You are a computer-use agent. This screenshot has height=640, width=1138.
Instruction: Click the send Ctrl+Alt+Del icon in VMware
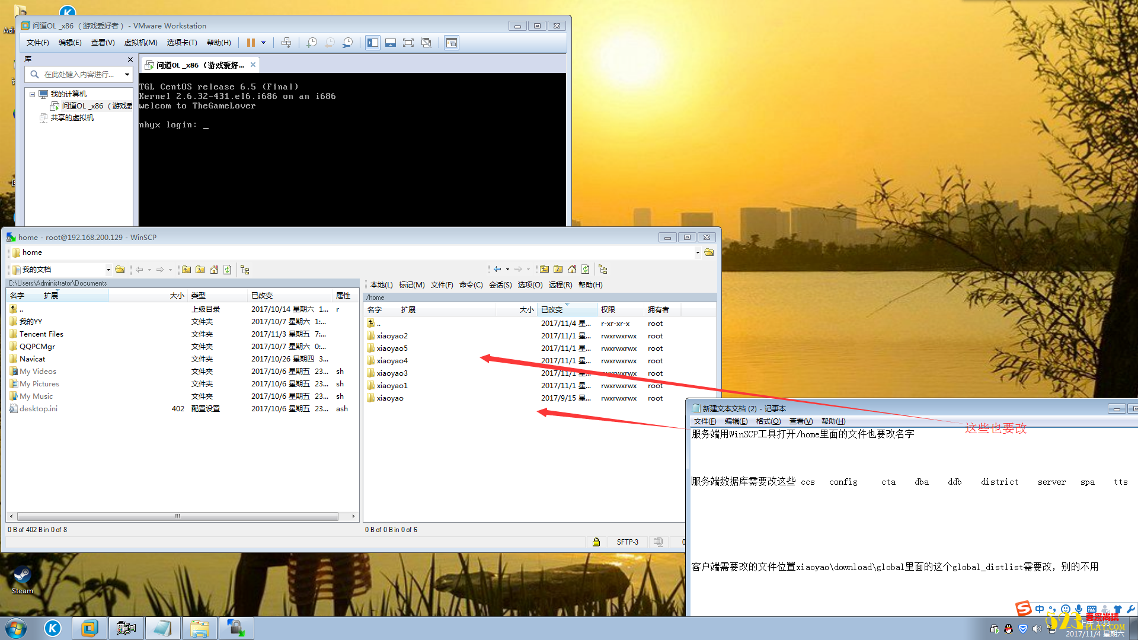(x=286, y=43)
